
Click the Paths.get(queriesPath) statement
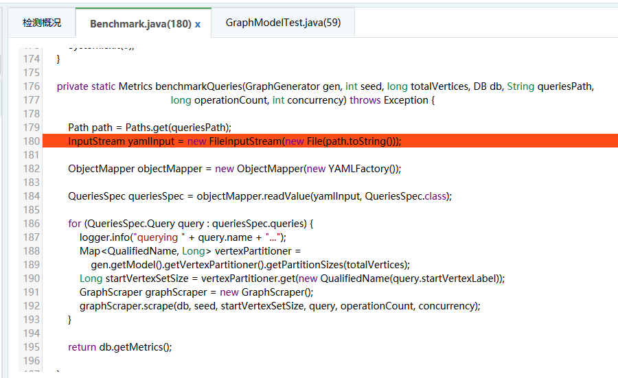click(150, 128)
